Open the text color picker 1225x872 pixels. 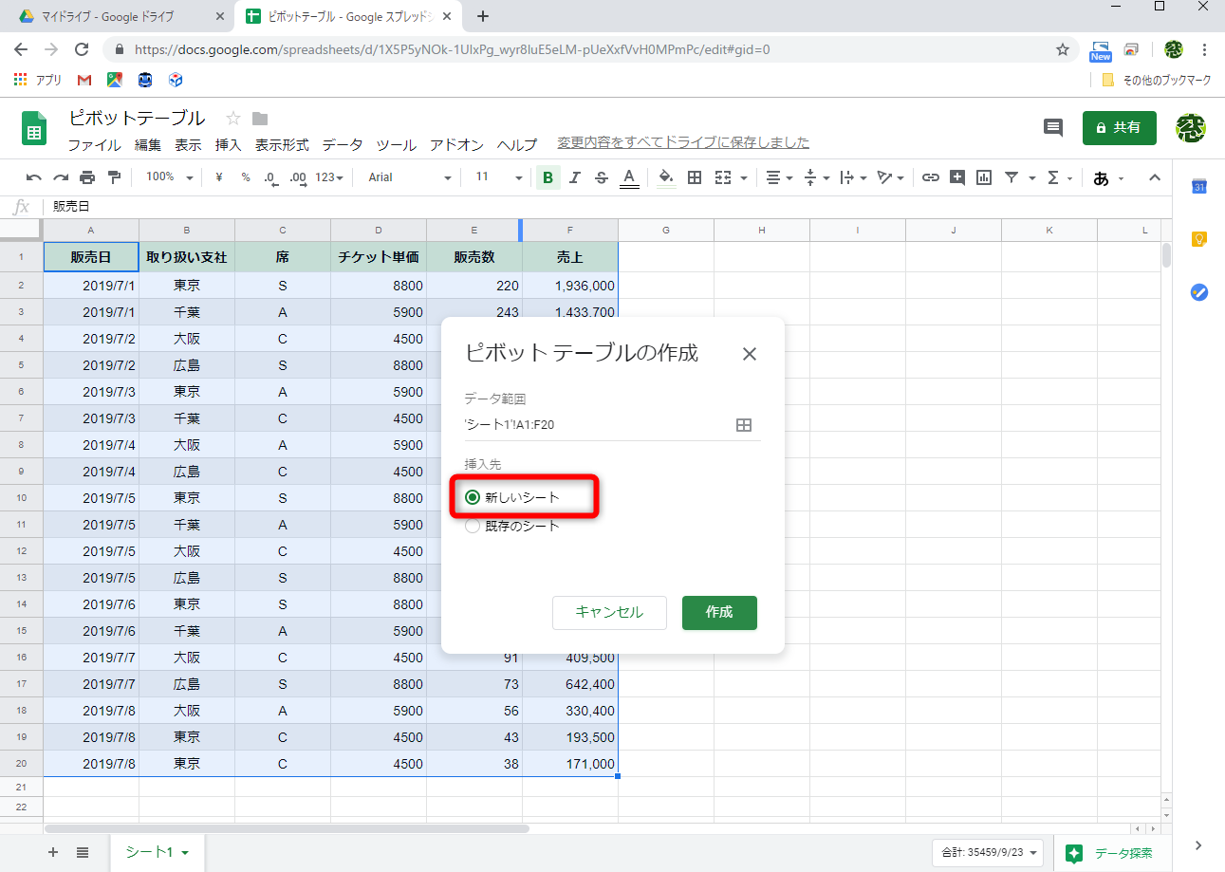628,177
